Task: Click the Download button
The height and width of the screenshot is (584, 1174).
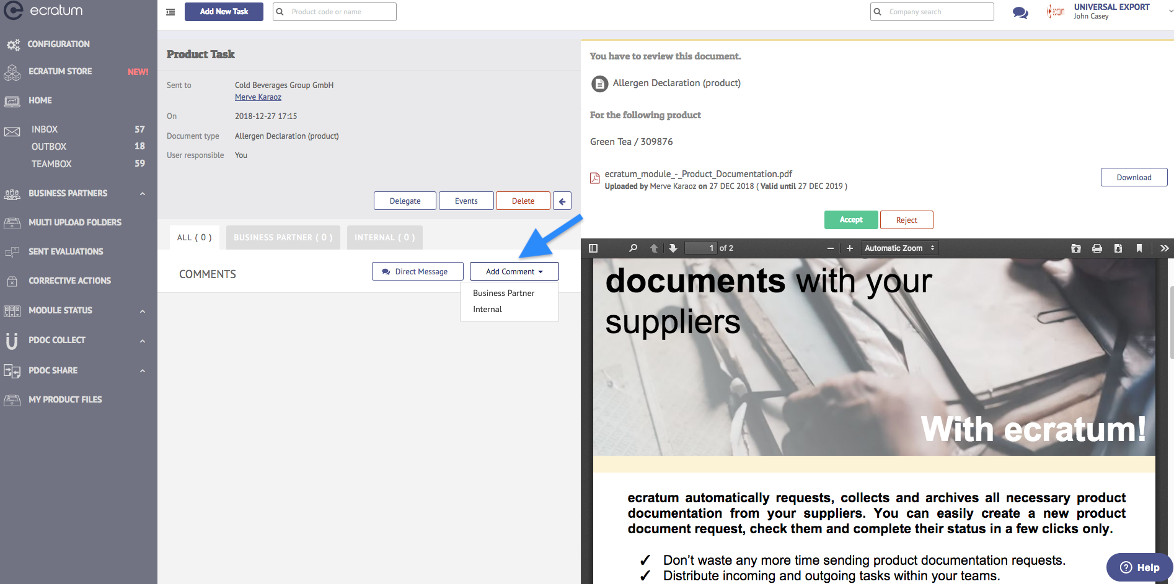Action: 1134,178
